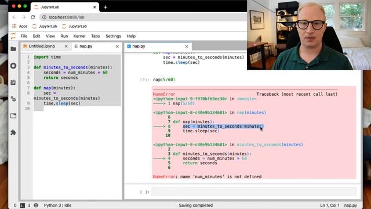Click 'nap.py' filename in status bar

tap(350, 206)
